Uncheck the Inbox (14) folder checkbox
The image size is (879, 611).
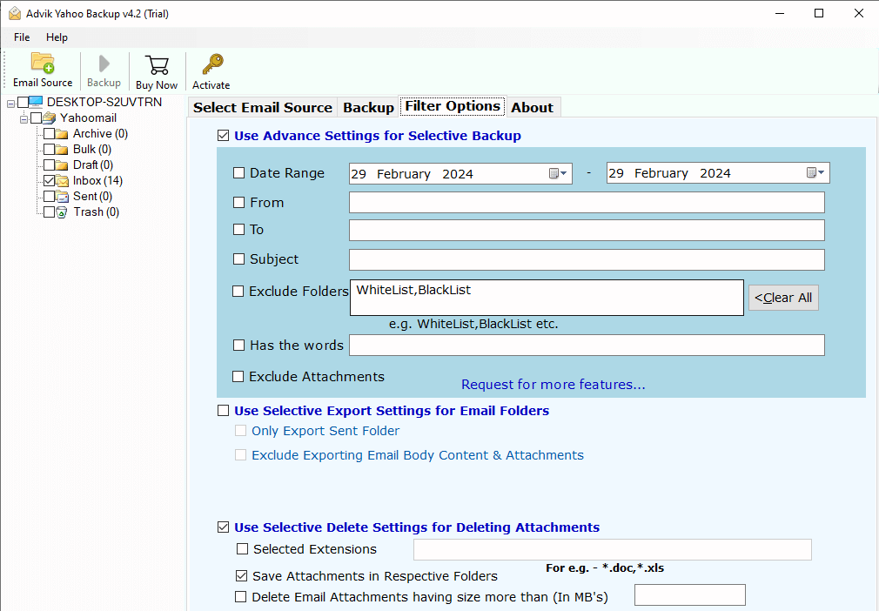click(x=50, y=181)
